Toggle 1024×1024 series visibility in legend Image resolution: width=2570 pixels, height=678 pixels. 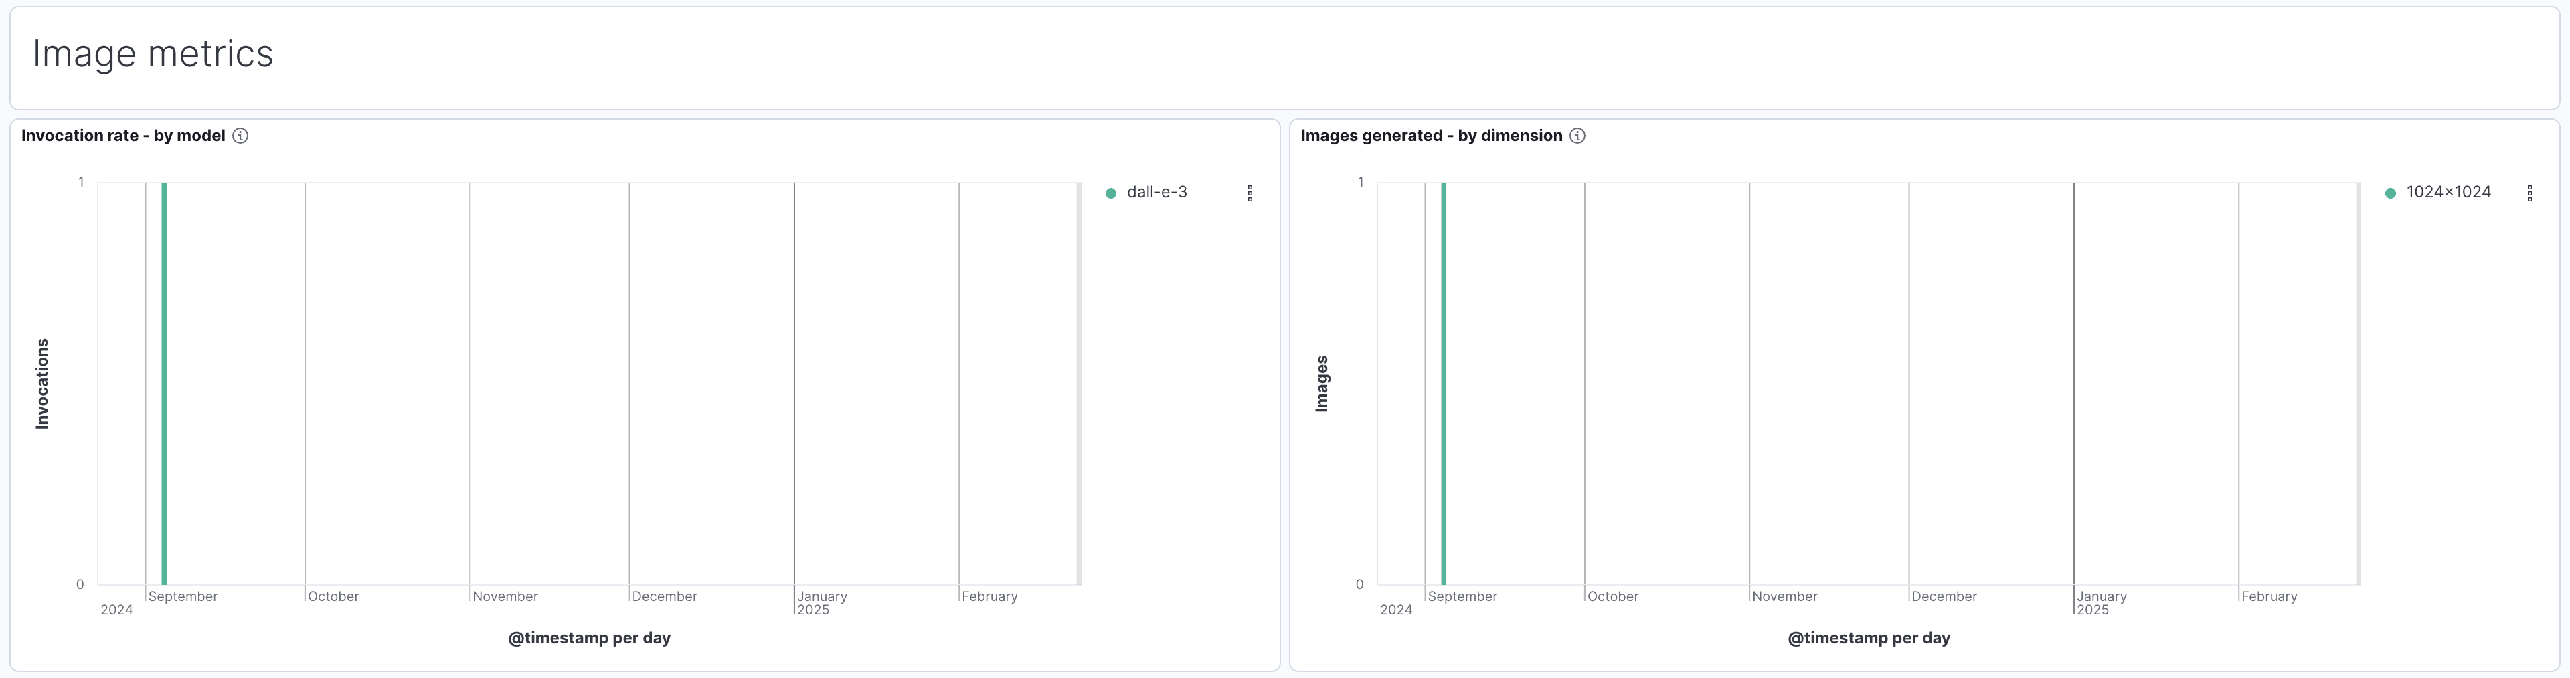2448,191
